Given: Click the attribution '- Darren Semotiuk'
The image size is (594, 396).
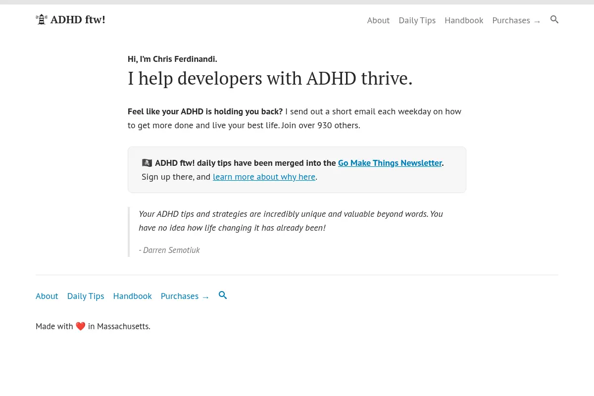Looking at the screenshot, I should coord(169,250).
